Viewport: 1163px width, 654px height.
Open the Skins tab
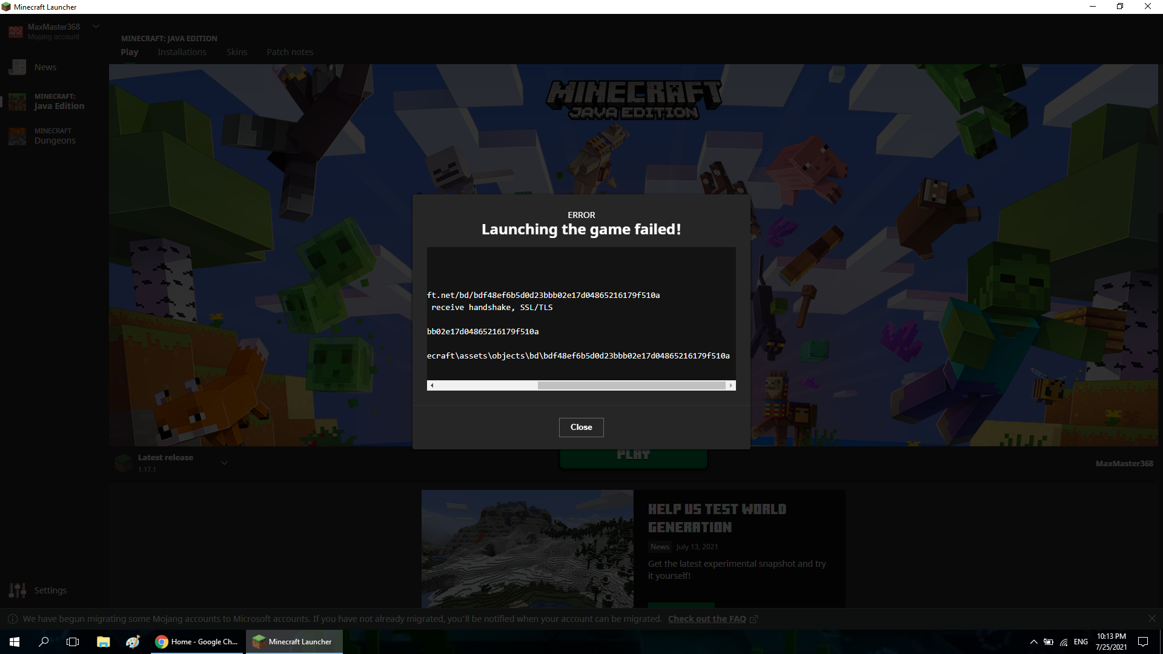237,52
